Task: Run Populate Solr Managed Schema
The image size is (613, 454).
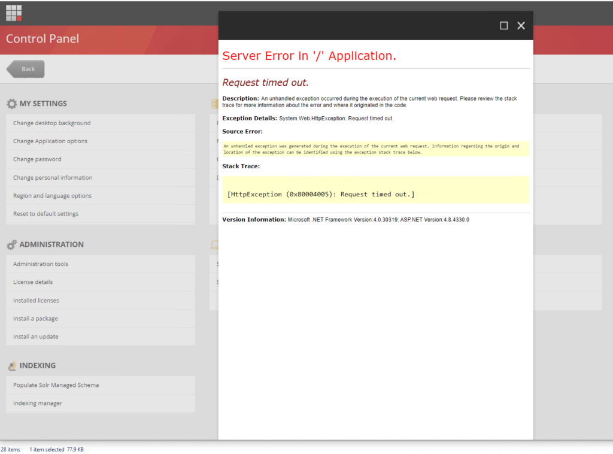Action: 101,385
